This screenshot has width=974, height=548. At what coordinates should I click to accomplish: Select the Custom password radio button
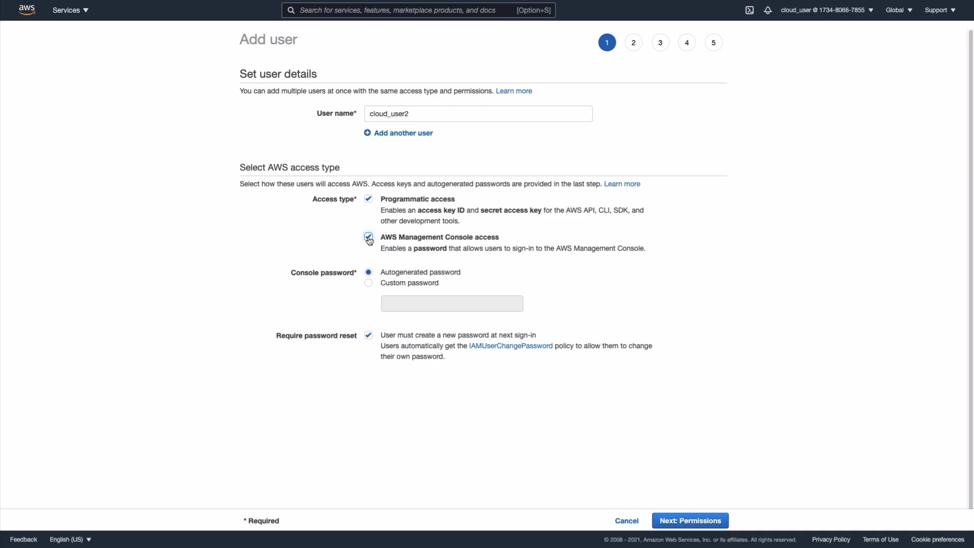tap(368, 283)
